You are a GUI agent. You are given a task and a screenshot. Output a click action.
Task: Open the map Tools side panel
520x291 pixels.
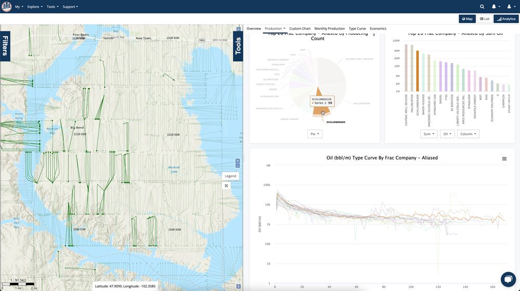point(238,46)
